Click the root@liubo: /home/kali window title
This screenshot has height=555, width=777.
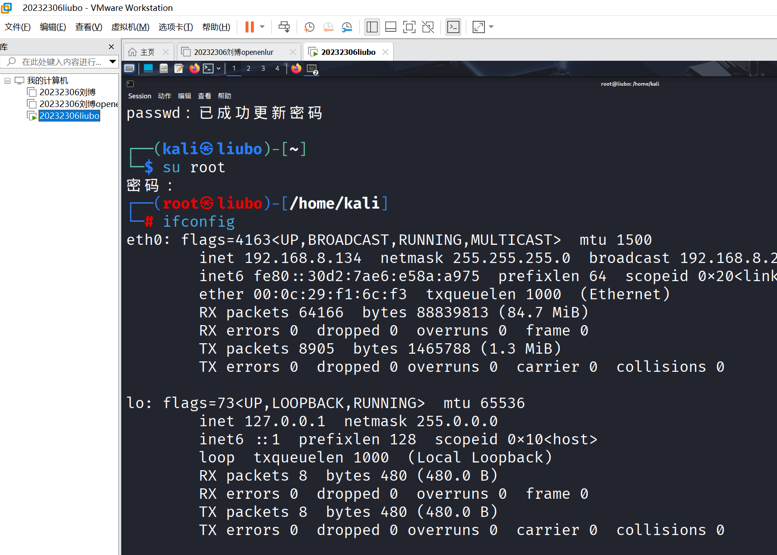coord(630,84)
